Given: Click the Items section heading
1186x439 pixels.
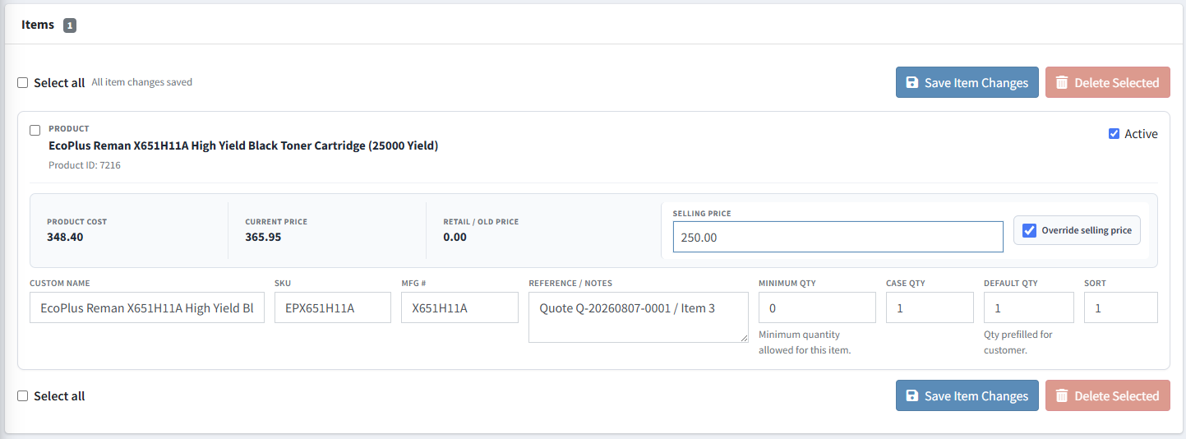Looking at the screenshot, I should click(x=38, y=25).
